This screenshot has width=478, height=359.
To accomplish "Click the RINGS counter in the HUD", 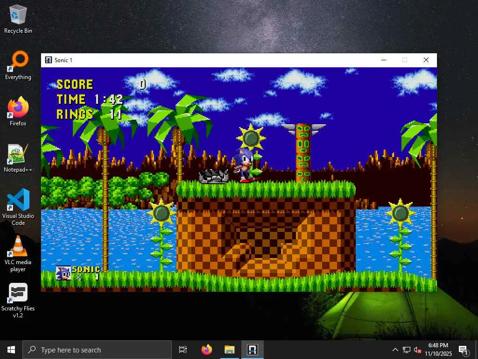I will tap(89, 114).
